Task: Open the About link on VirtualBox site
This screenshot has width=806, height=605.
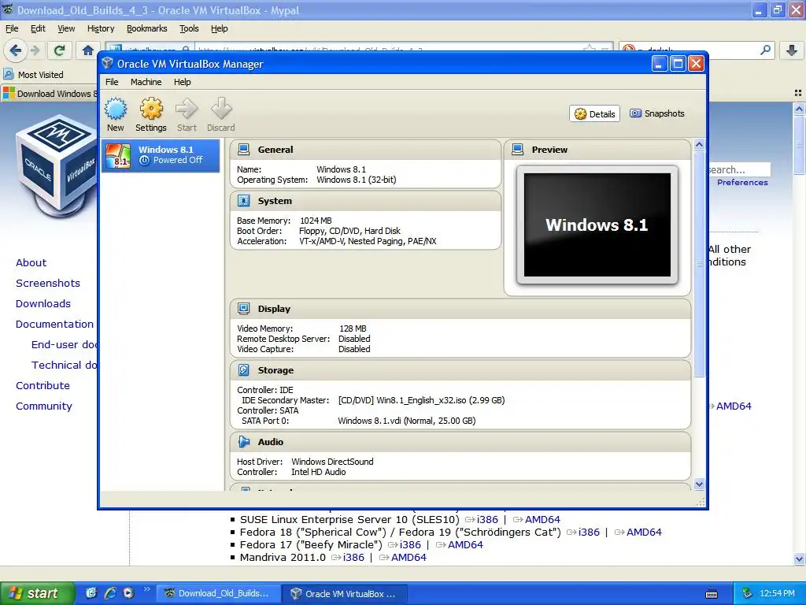Action: click(31, 263)
